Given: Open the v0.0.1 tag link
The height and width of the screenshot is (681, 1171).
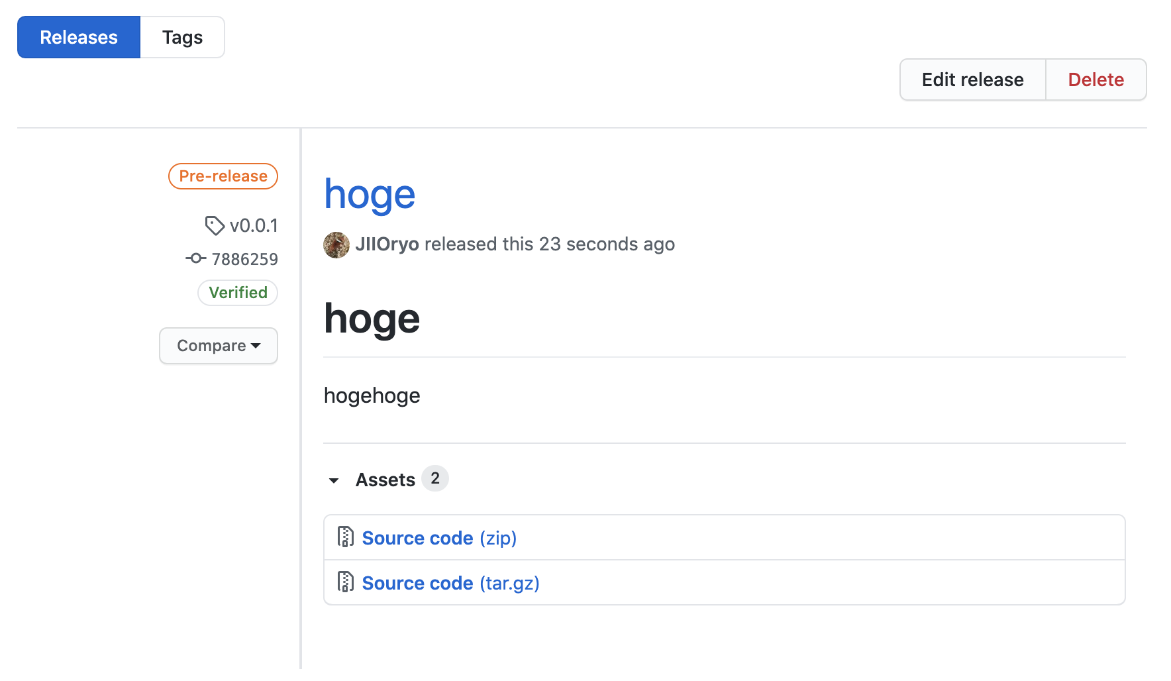Looking at the screenshot, I should click(x=254, y=226).
